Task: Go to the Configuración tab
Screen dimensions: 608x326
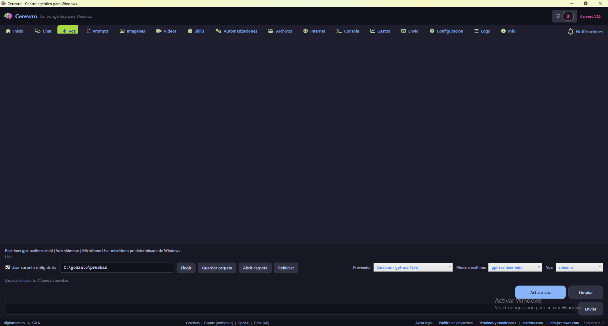Action: click(446, 31)
